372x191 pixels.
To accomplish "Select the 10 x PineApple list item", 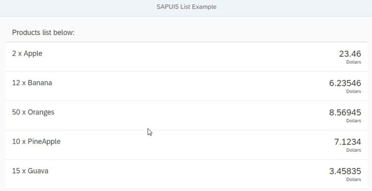I will tap(186, 144).
